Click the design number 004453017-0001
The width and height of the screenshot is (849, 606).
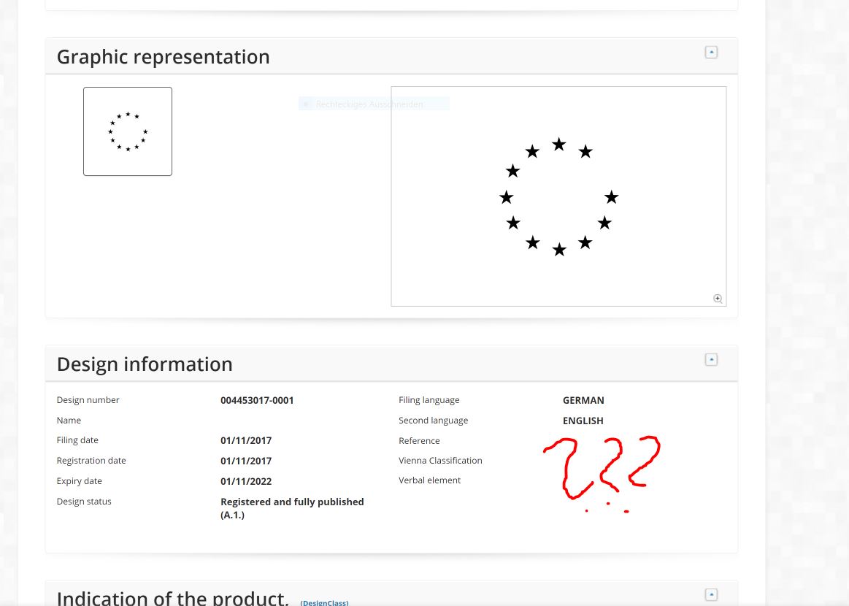(x=257, y=400)
